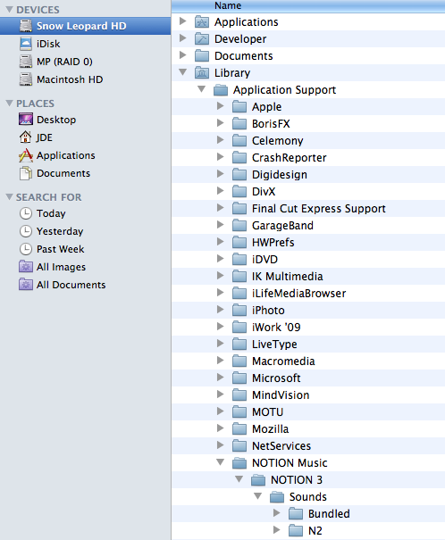The width and height of the screenshot is (445, 540).
Task: Collapse the NOTION Music triangle
Action: (220, 462)
